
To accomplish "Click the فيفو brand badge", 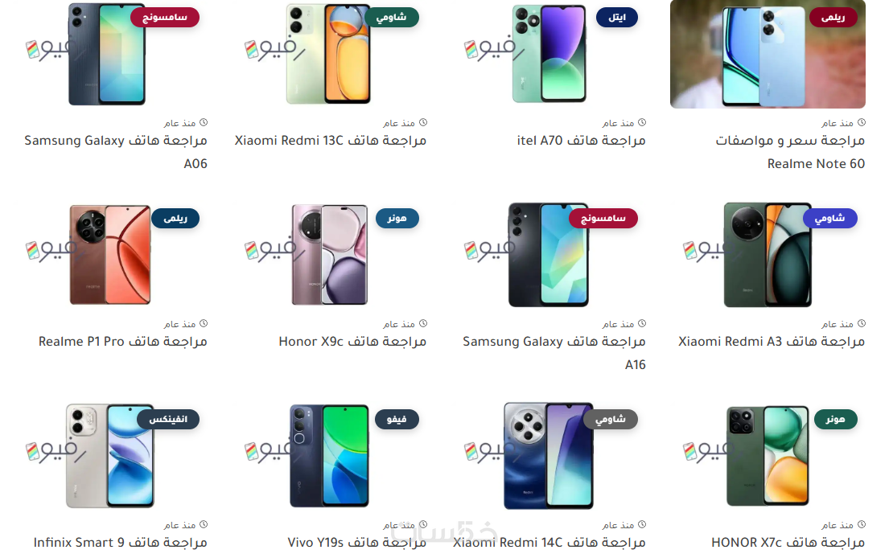I will [397, 419].
